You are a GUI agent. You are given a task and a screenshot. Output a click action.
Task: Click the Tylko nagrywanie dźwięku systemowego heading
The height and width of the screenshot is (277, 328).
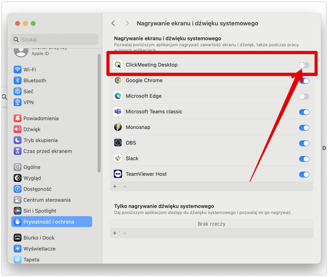coord(164,206)
